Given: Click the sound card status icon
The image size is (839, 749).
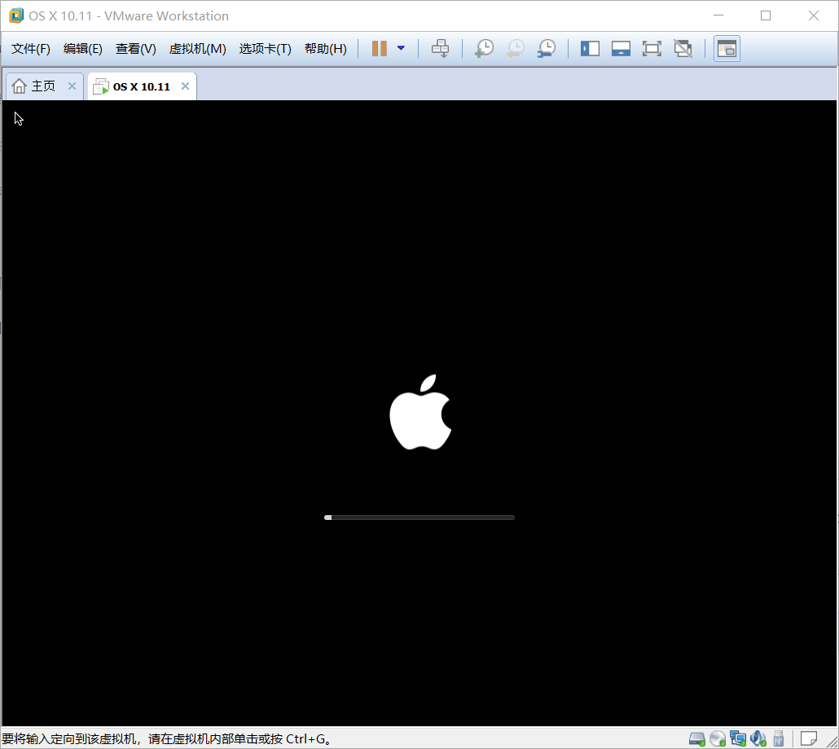Looking at the screenshot, I should pyautogui.click(x=758, y=739).
